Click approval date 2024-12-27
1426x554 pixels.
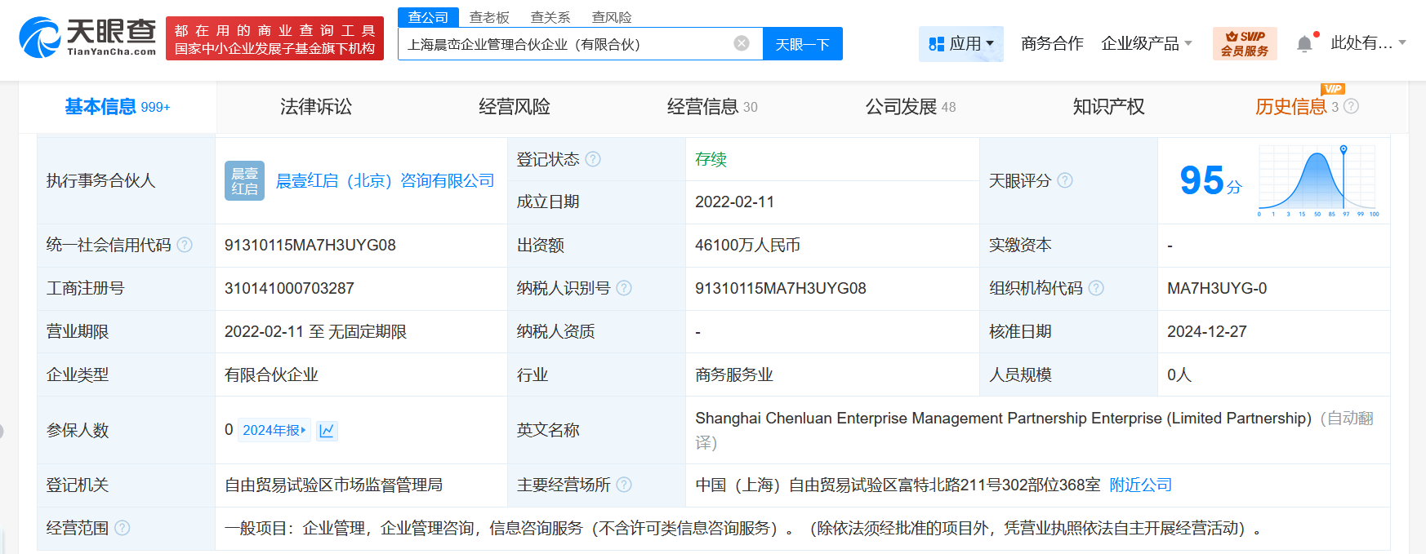click(1207, 331)
